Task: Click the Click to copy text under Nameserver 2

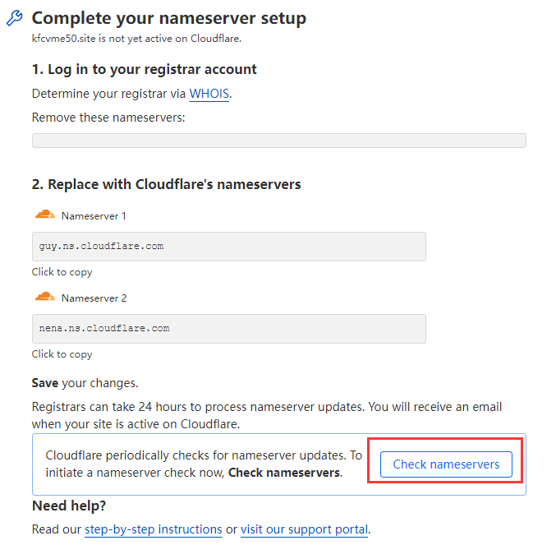Action: point(62,354)
